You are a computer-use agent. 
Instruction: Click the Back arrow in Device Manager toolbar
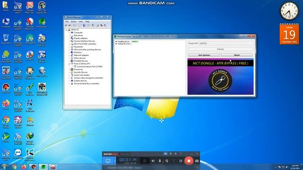pos(66,25)
